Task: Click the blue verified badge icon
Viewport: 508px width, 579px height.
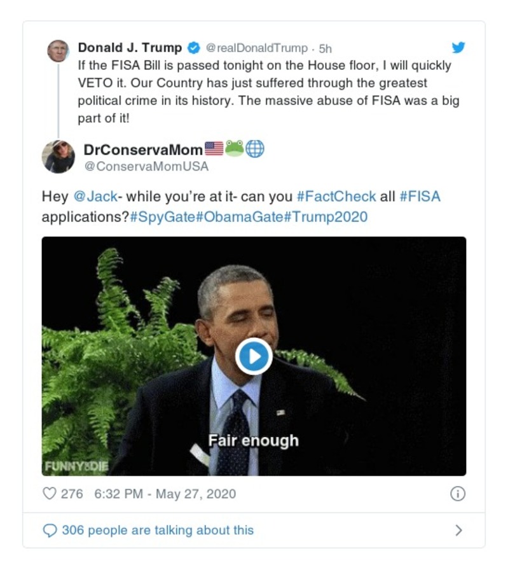Action: [x=193, y=48]
